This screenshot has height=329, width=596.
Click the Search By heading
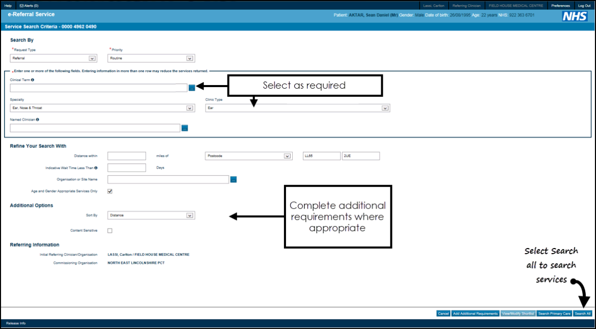pos(22,40)
